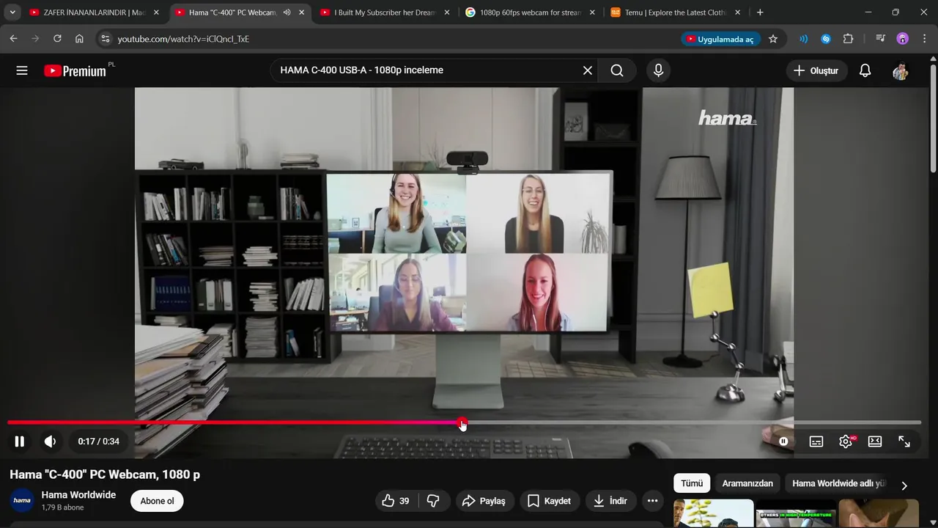Select the Aramanızdan filter chip
Viewport: 938px width, 528px height.
click(x=747, y=483)
